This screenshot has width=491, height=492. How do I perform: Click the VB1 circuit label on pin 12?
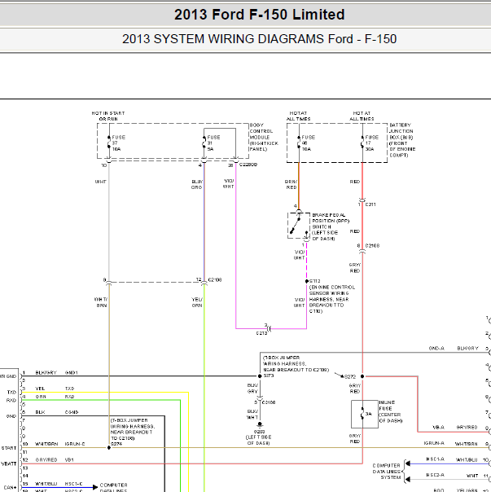pos(69,459)
